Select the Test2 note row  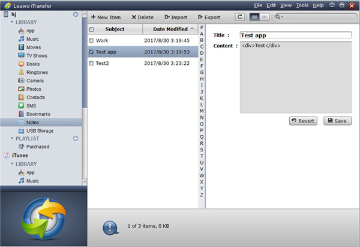[143, 63]
